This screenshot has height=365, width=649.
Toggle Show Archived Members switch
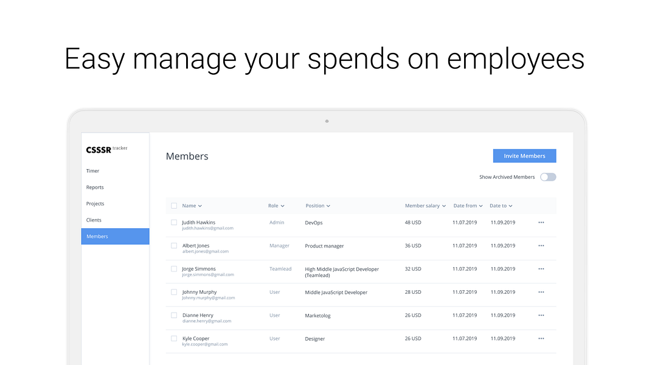tap(548, 177)
